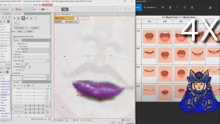Click the Auto connect button
The image size is (220, 124).
[19, 28]
